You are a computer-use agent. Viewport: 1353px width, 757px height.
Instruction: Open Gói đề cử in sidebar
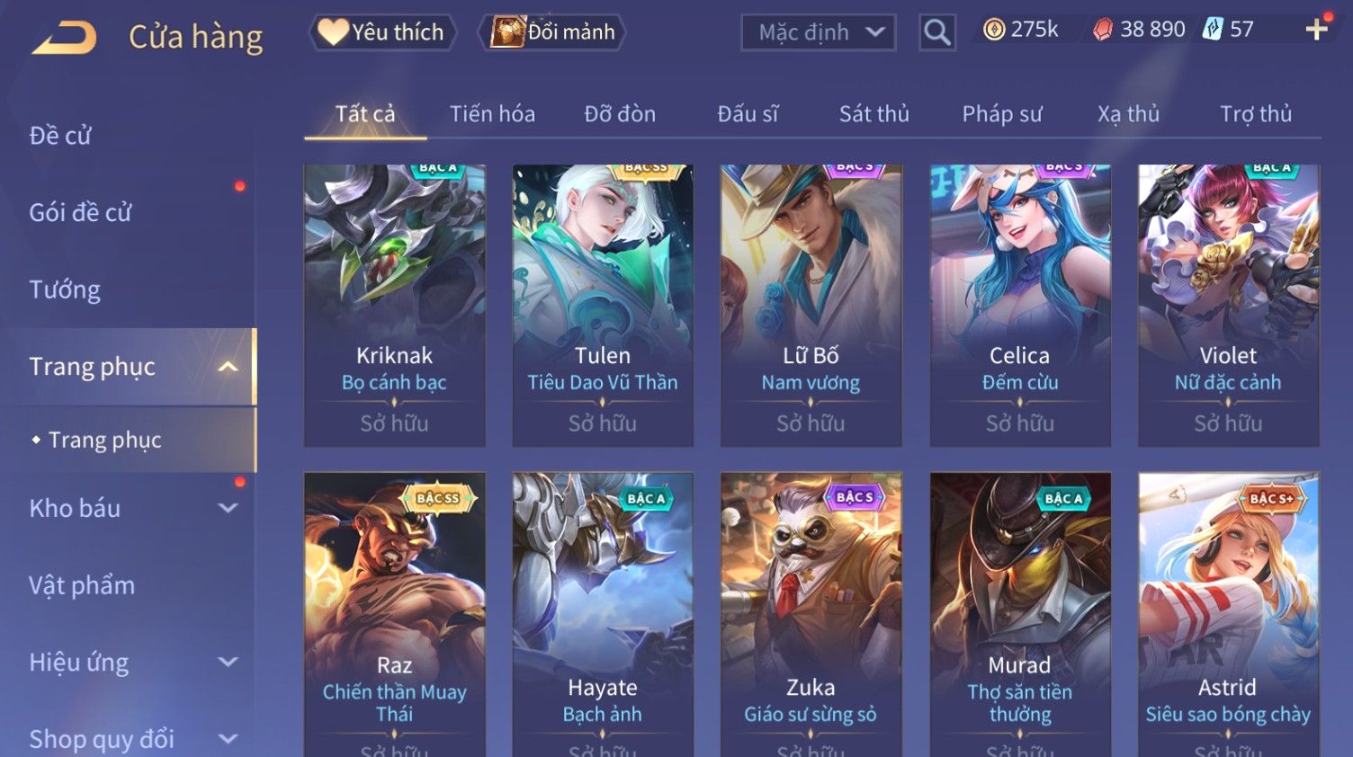tap(80, 213)
